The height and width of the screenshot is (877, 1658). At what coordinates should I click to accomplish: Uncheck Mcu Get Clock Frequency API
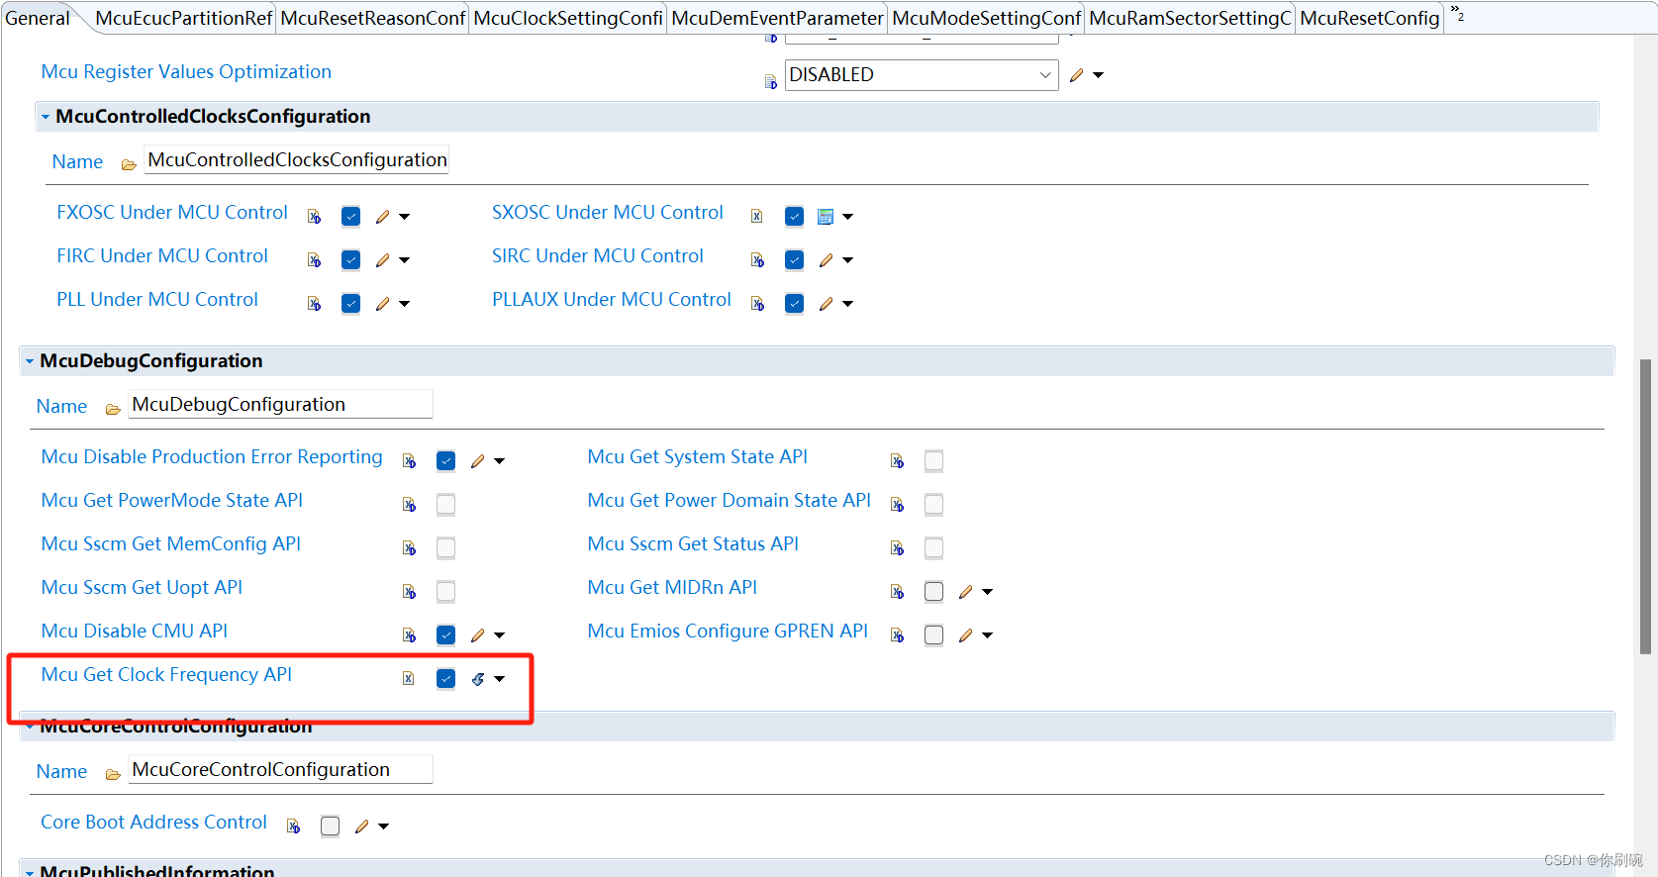point(445,679)
